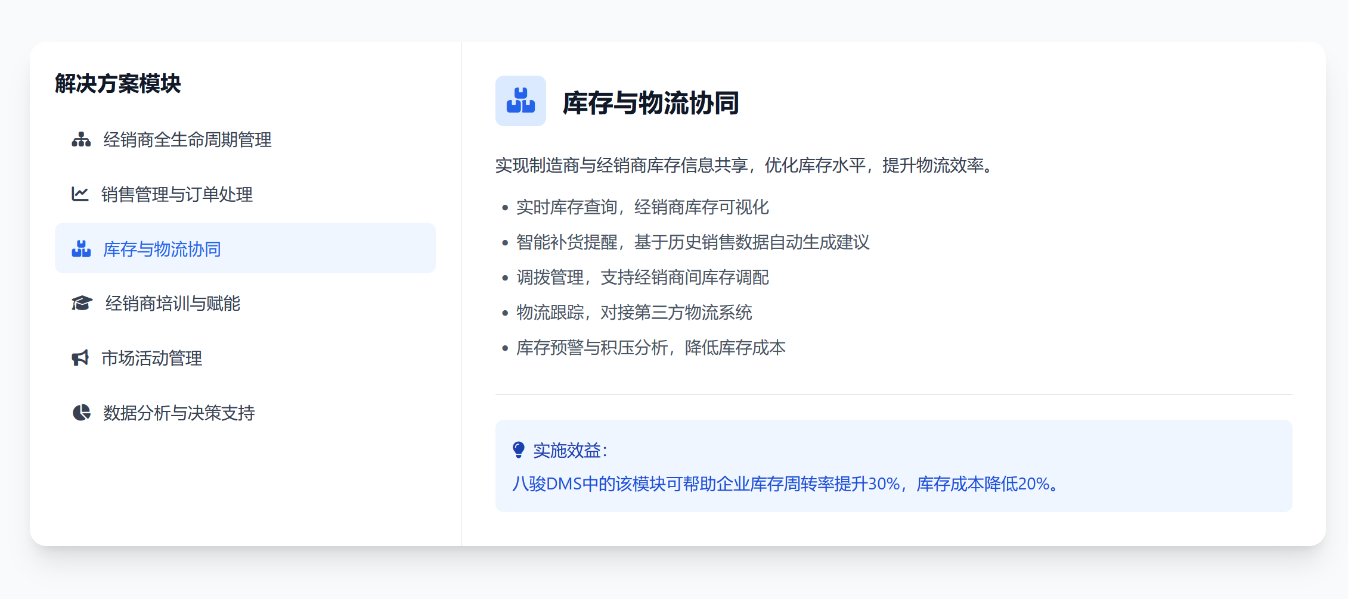Switch to the 销售管理与订单处理 tab

tap(177, 194)
